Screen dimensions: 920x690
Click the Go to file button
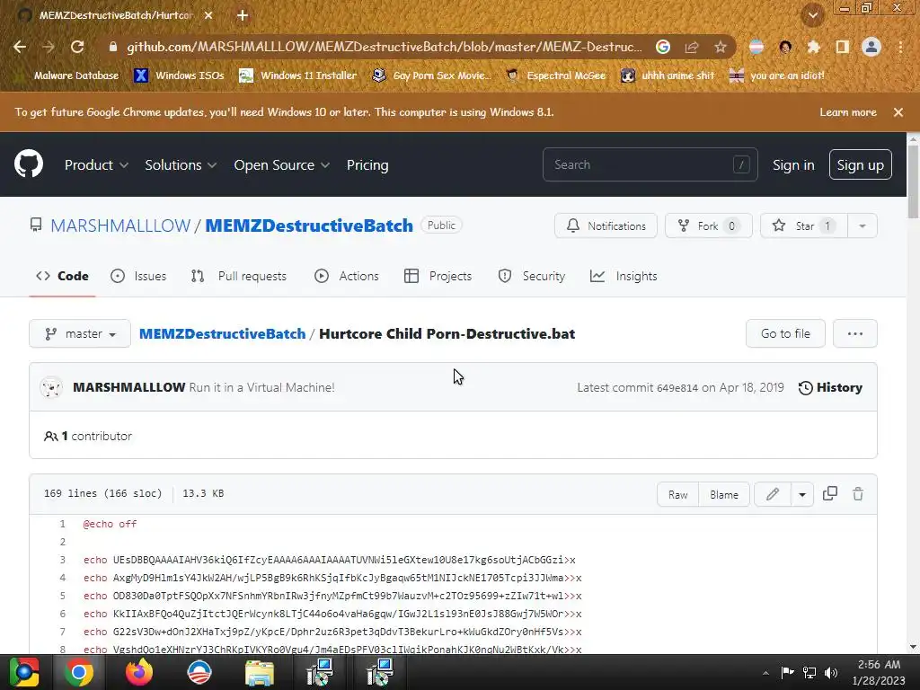coord(785,334)
